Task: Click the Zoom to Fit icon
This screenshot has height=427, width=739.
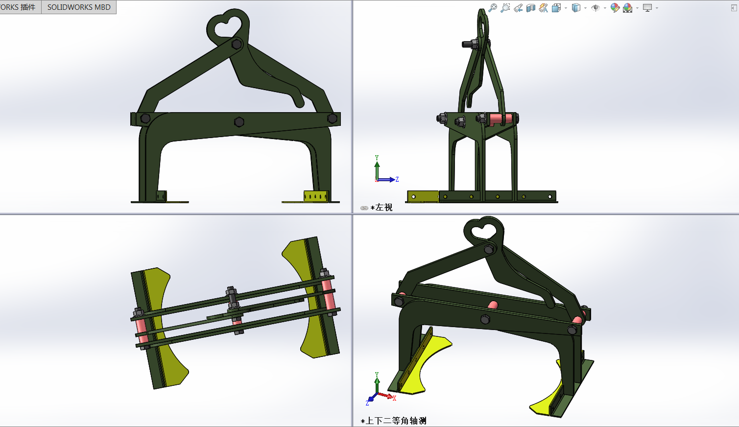Action: [493, 8]
